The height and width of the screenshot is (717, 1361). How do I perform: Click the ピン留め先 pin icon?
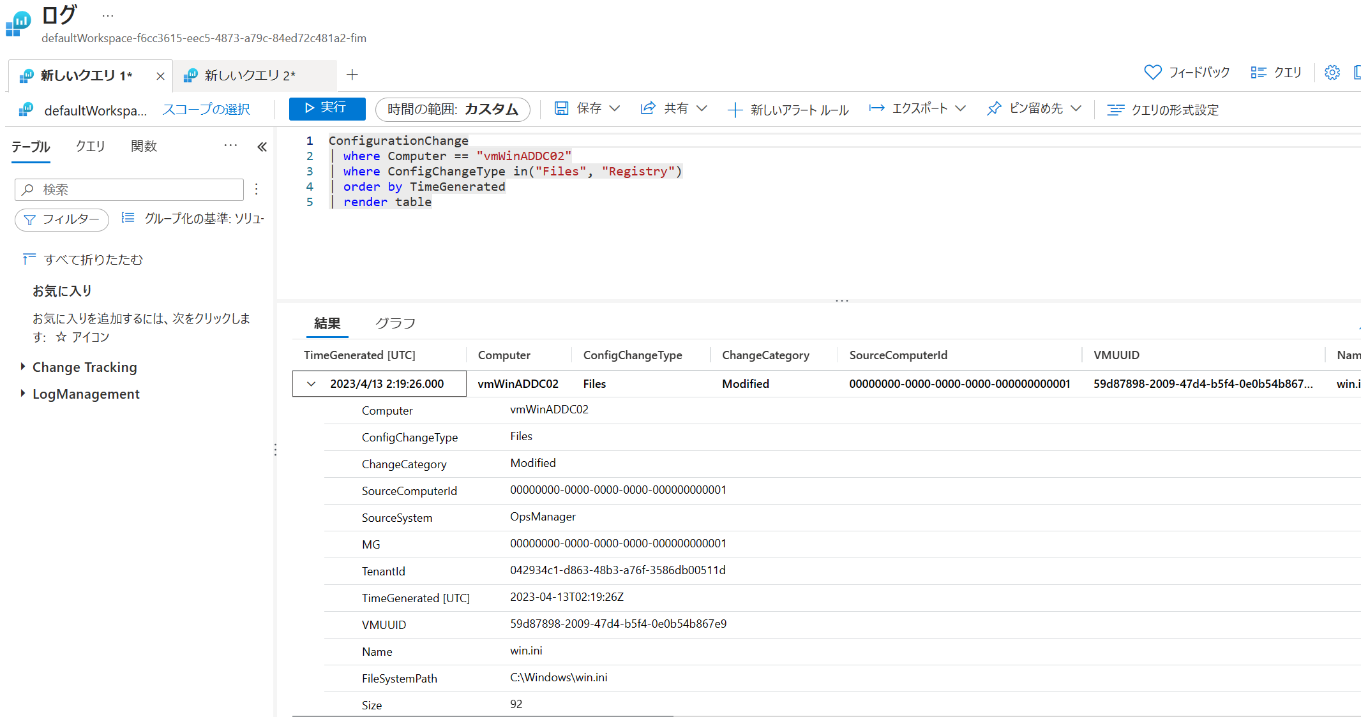(993, 108)
